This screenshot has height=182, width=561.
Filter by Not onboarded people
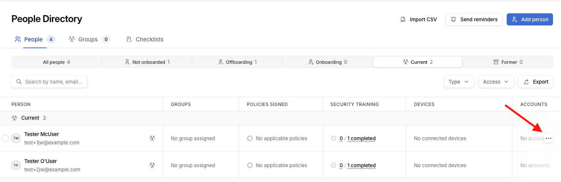[147, 62]
